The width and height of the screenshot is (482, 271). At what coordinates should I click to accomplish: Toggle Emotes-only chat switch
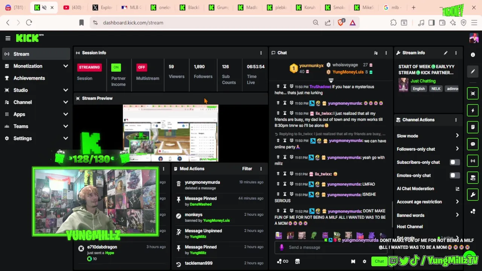point(455,175)
